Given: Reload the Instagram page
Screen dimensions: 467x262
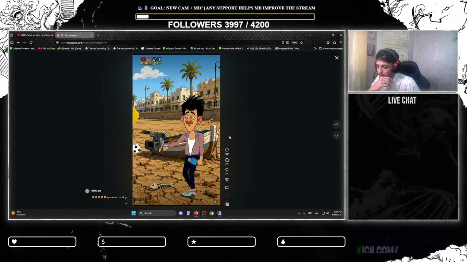Looking at the screenshot, I should coord(31,43).
